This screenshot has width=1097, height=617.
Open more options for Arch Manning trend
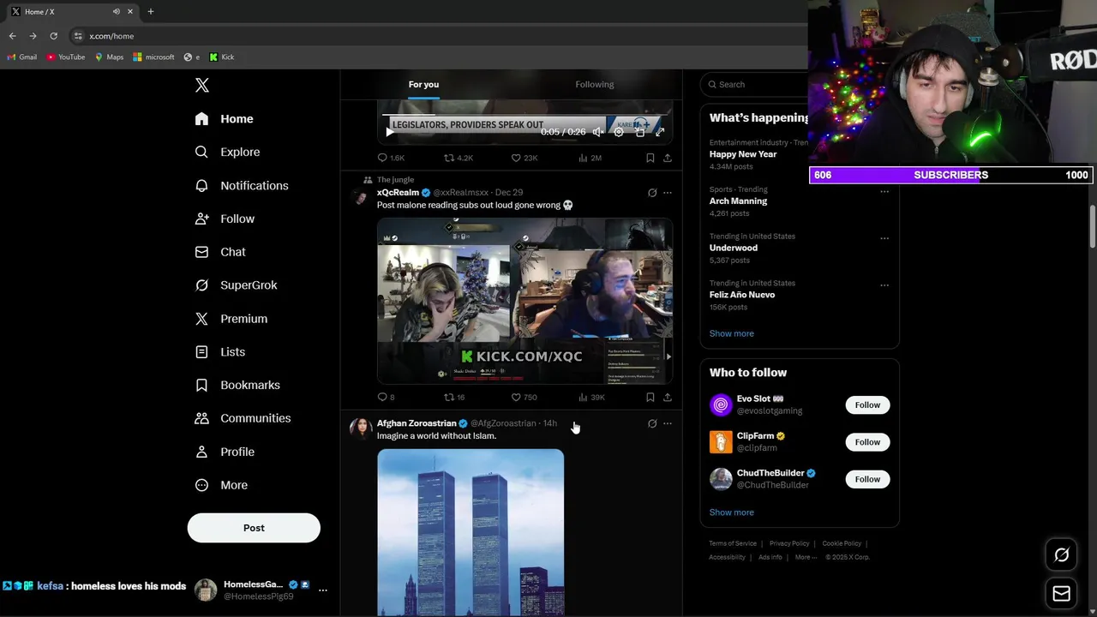click(x=884, y=191)
